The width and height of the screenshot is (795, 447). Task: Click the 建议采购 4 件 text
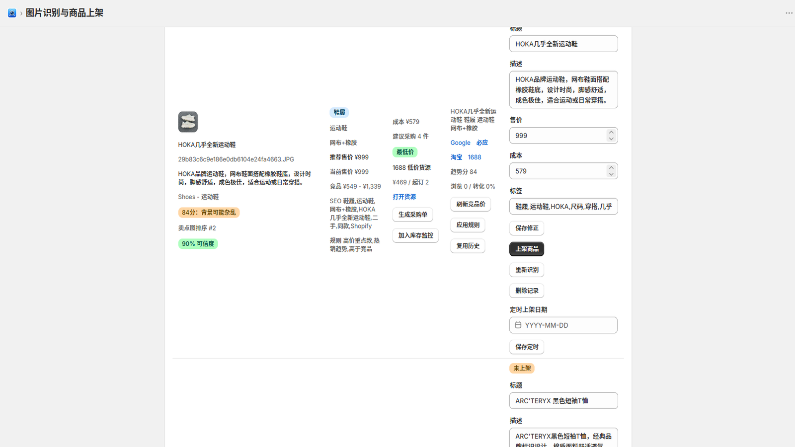click(x=410, y=136)
